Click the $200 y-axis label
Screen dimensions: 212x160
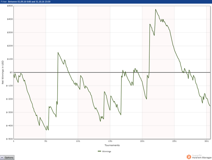[x=10, y=46]
